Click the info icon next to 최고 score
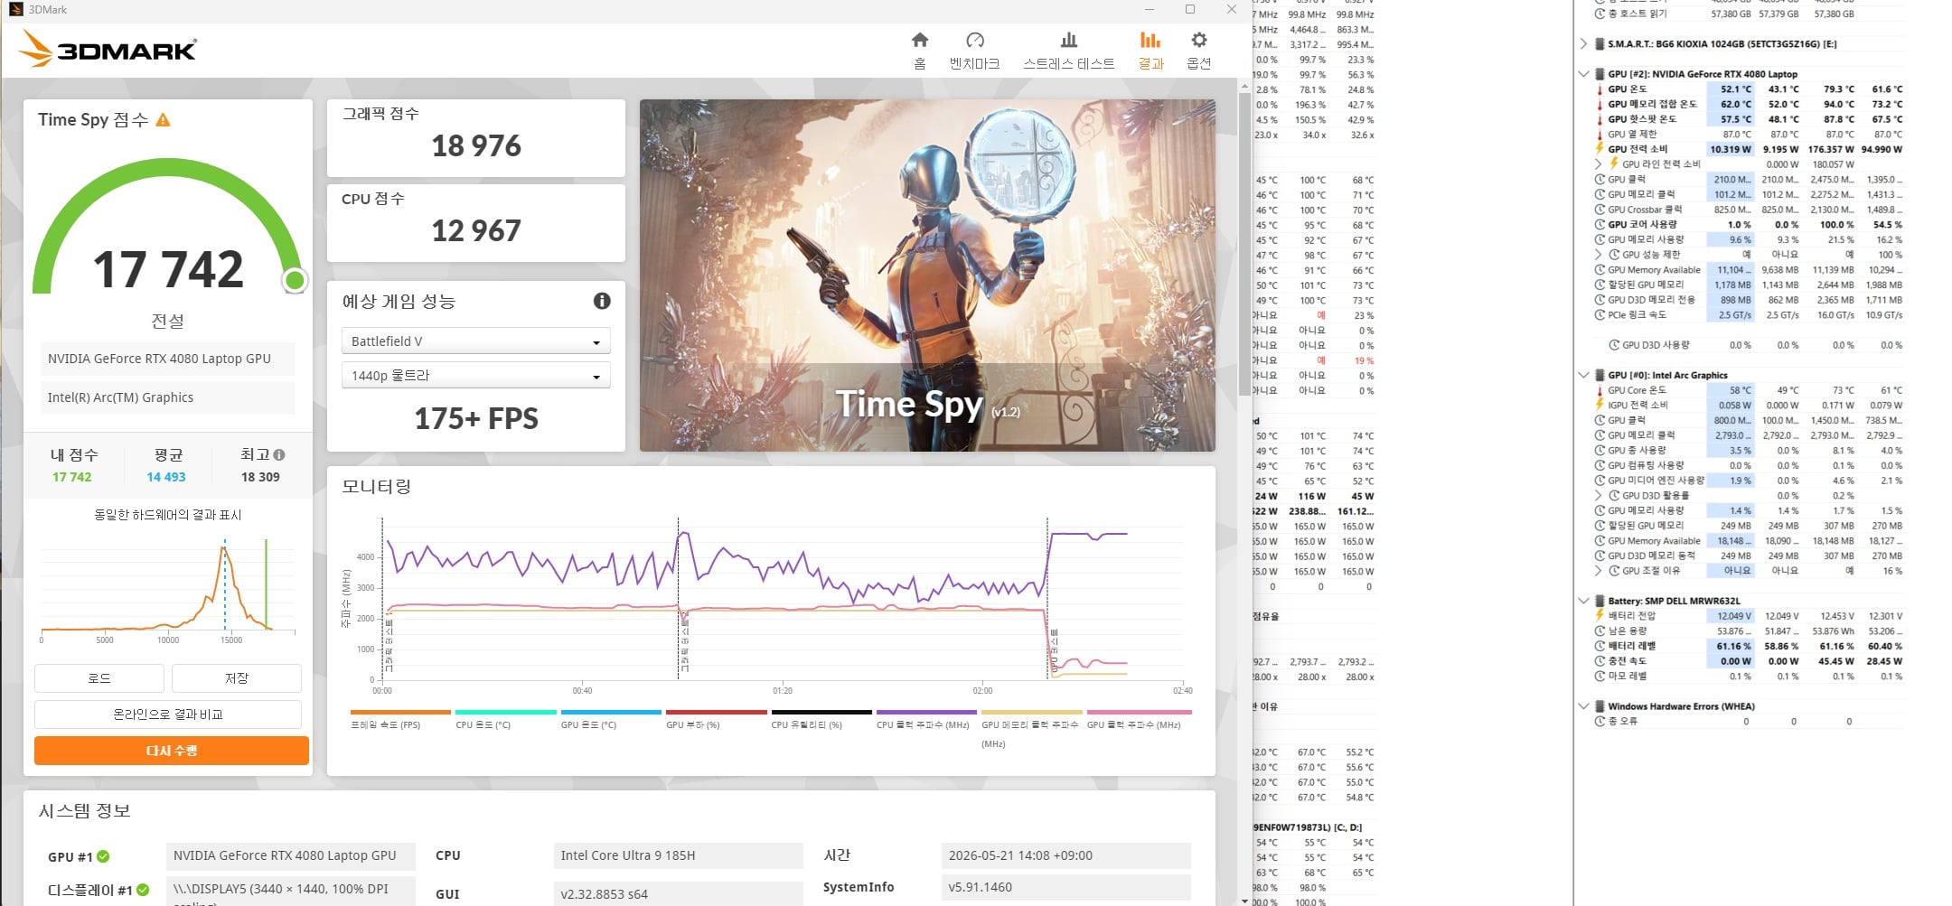The width and height of the screenshot is (1952, 906). 279,455
